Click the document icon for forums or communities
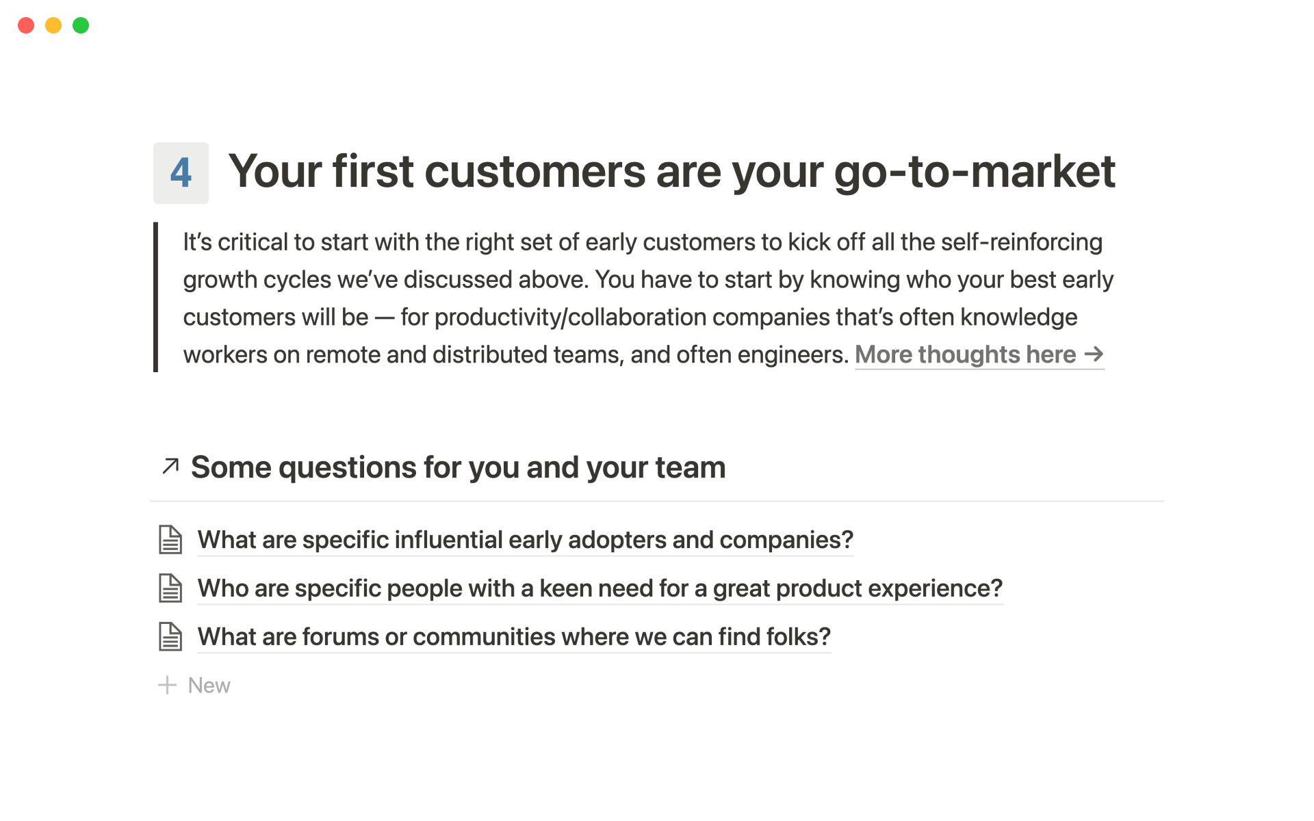This screenshot has width=1314, height=821. pyautogui.click(x=170, y=637)
